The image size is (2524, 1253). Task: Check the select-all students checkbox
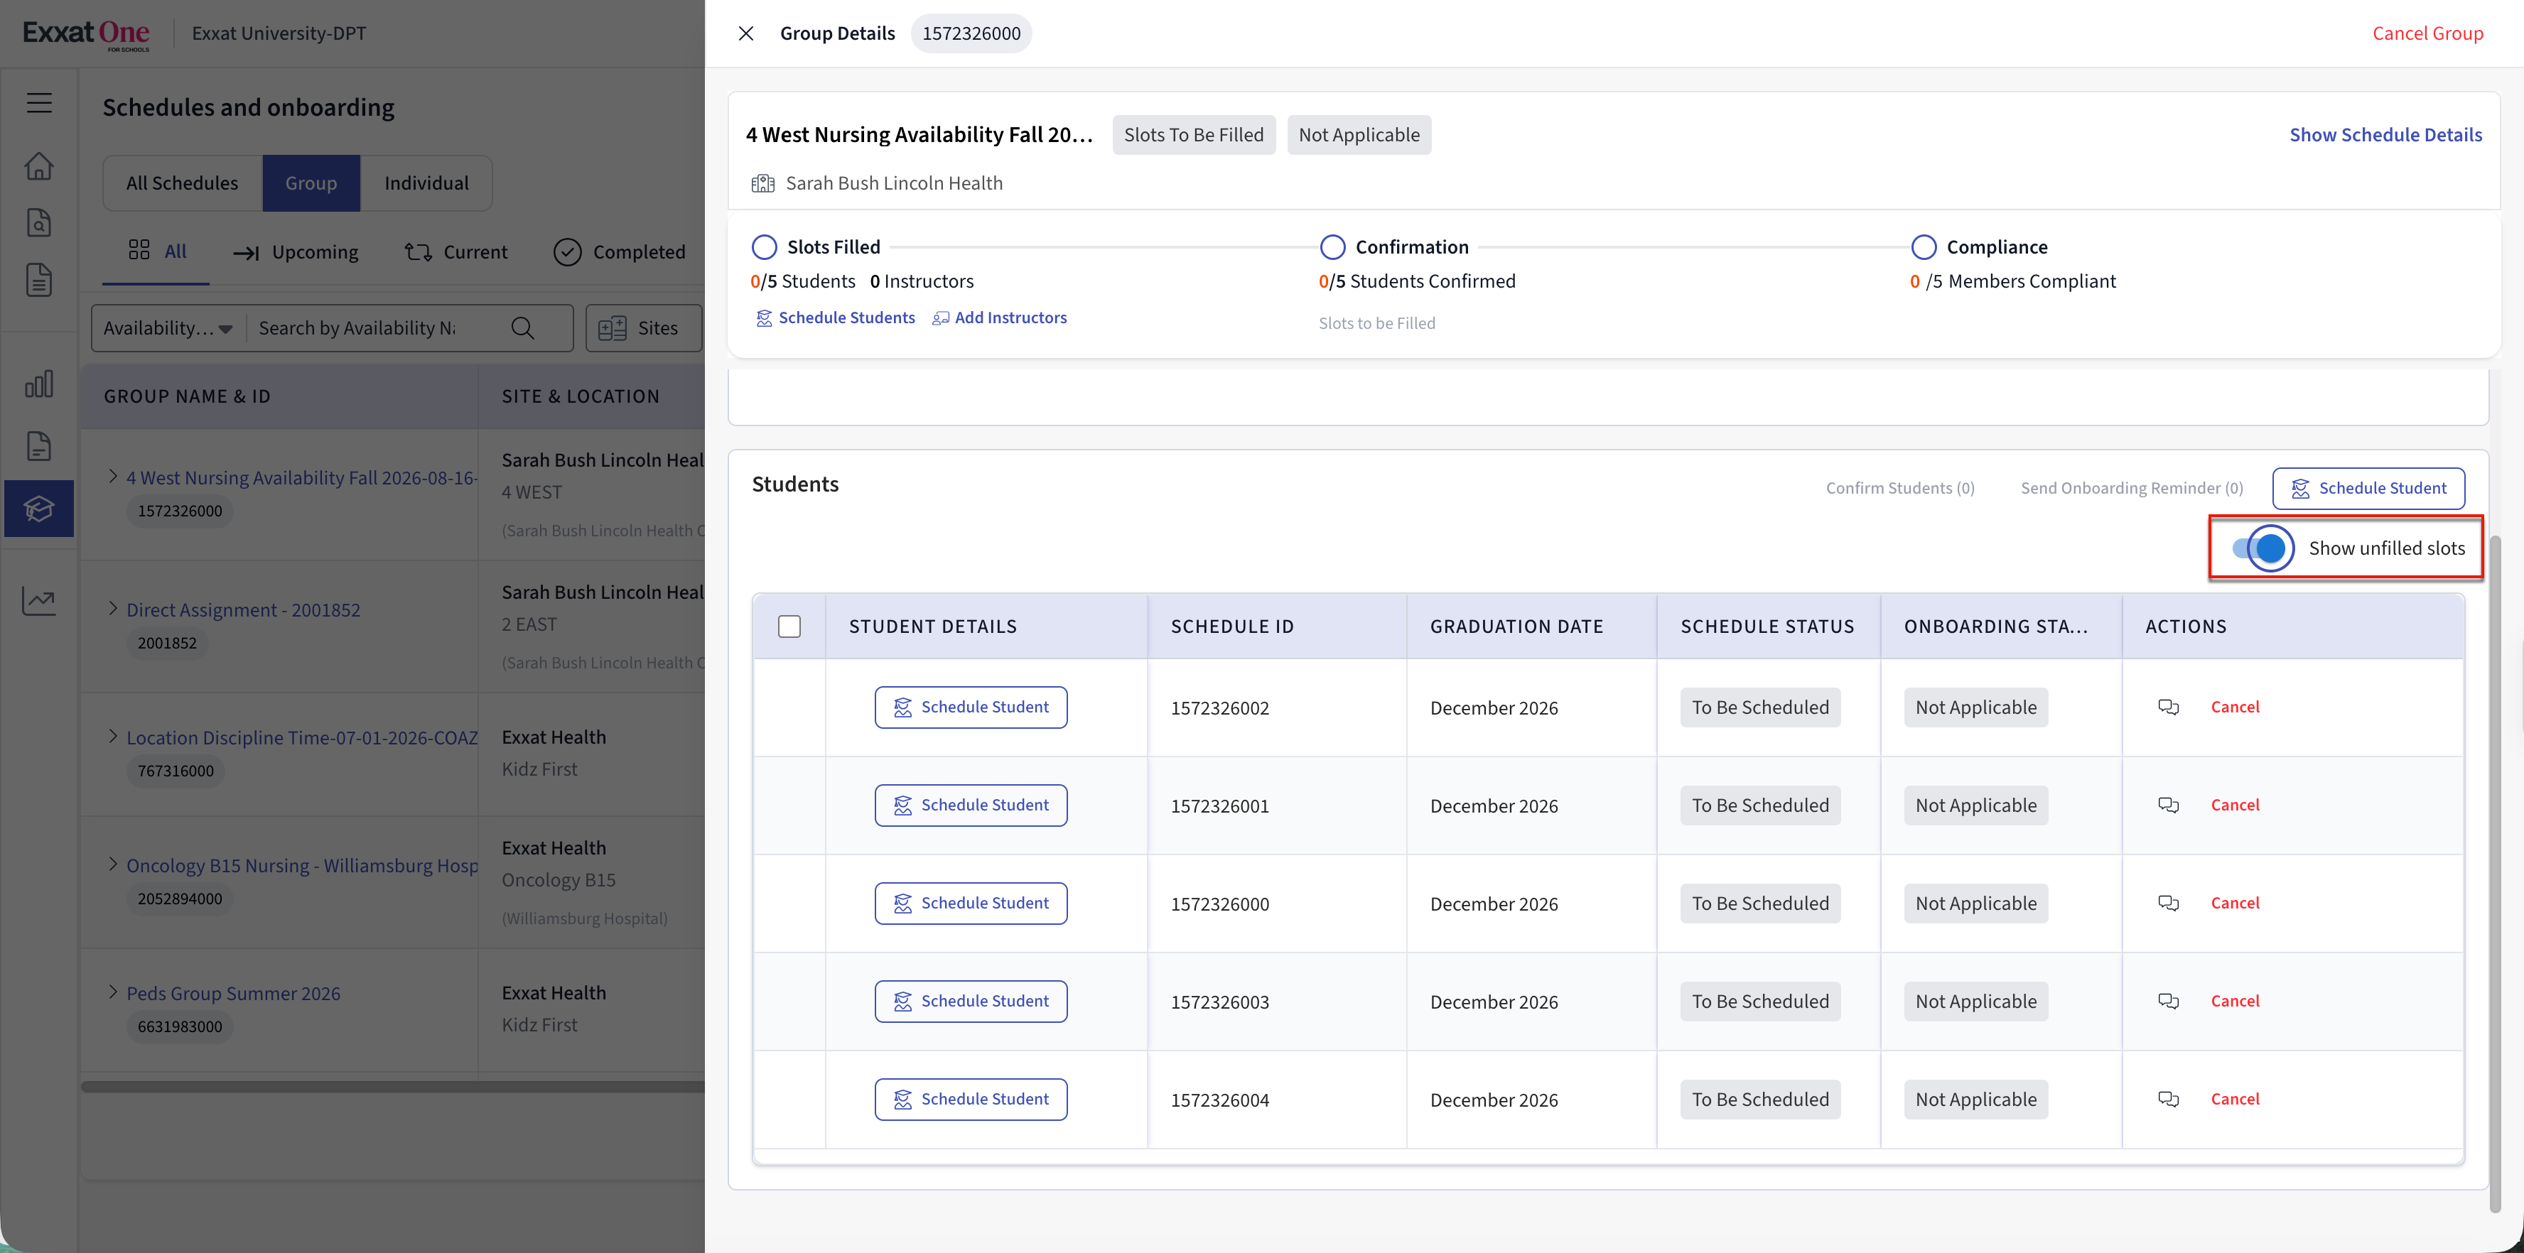[x=789, y=626]
